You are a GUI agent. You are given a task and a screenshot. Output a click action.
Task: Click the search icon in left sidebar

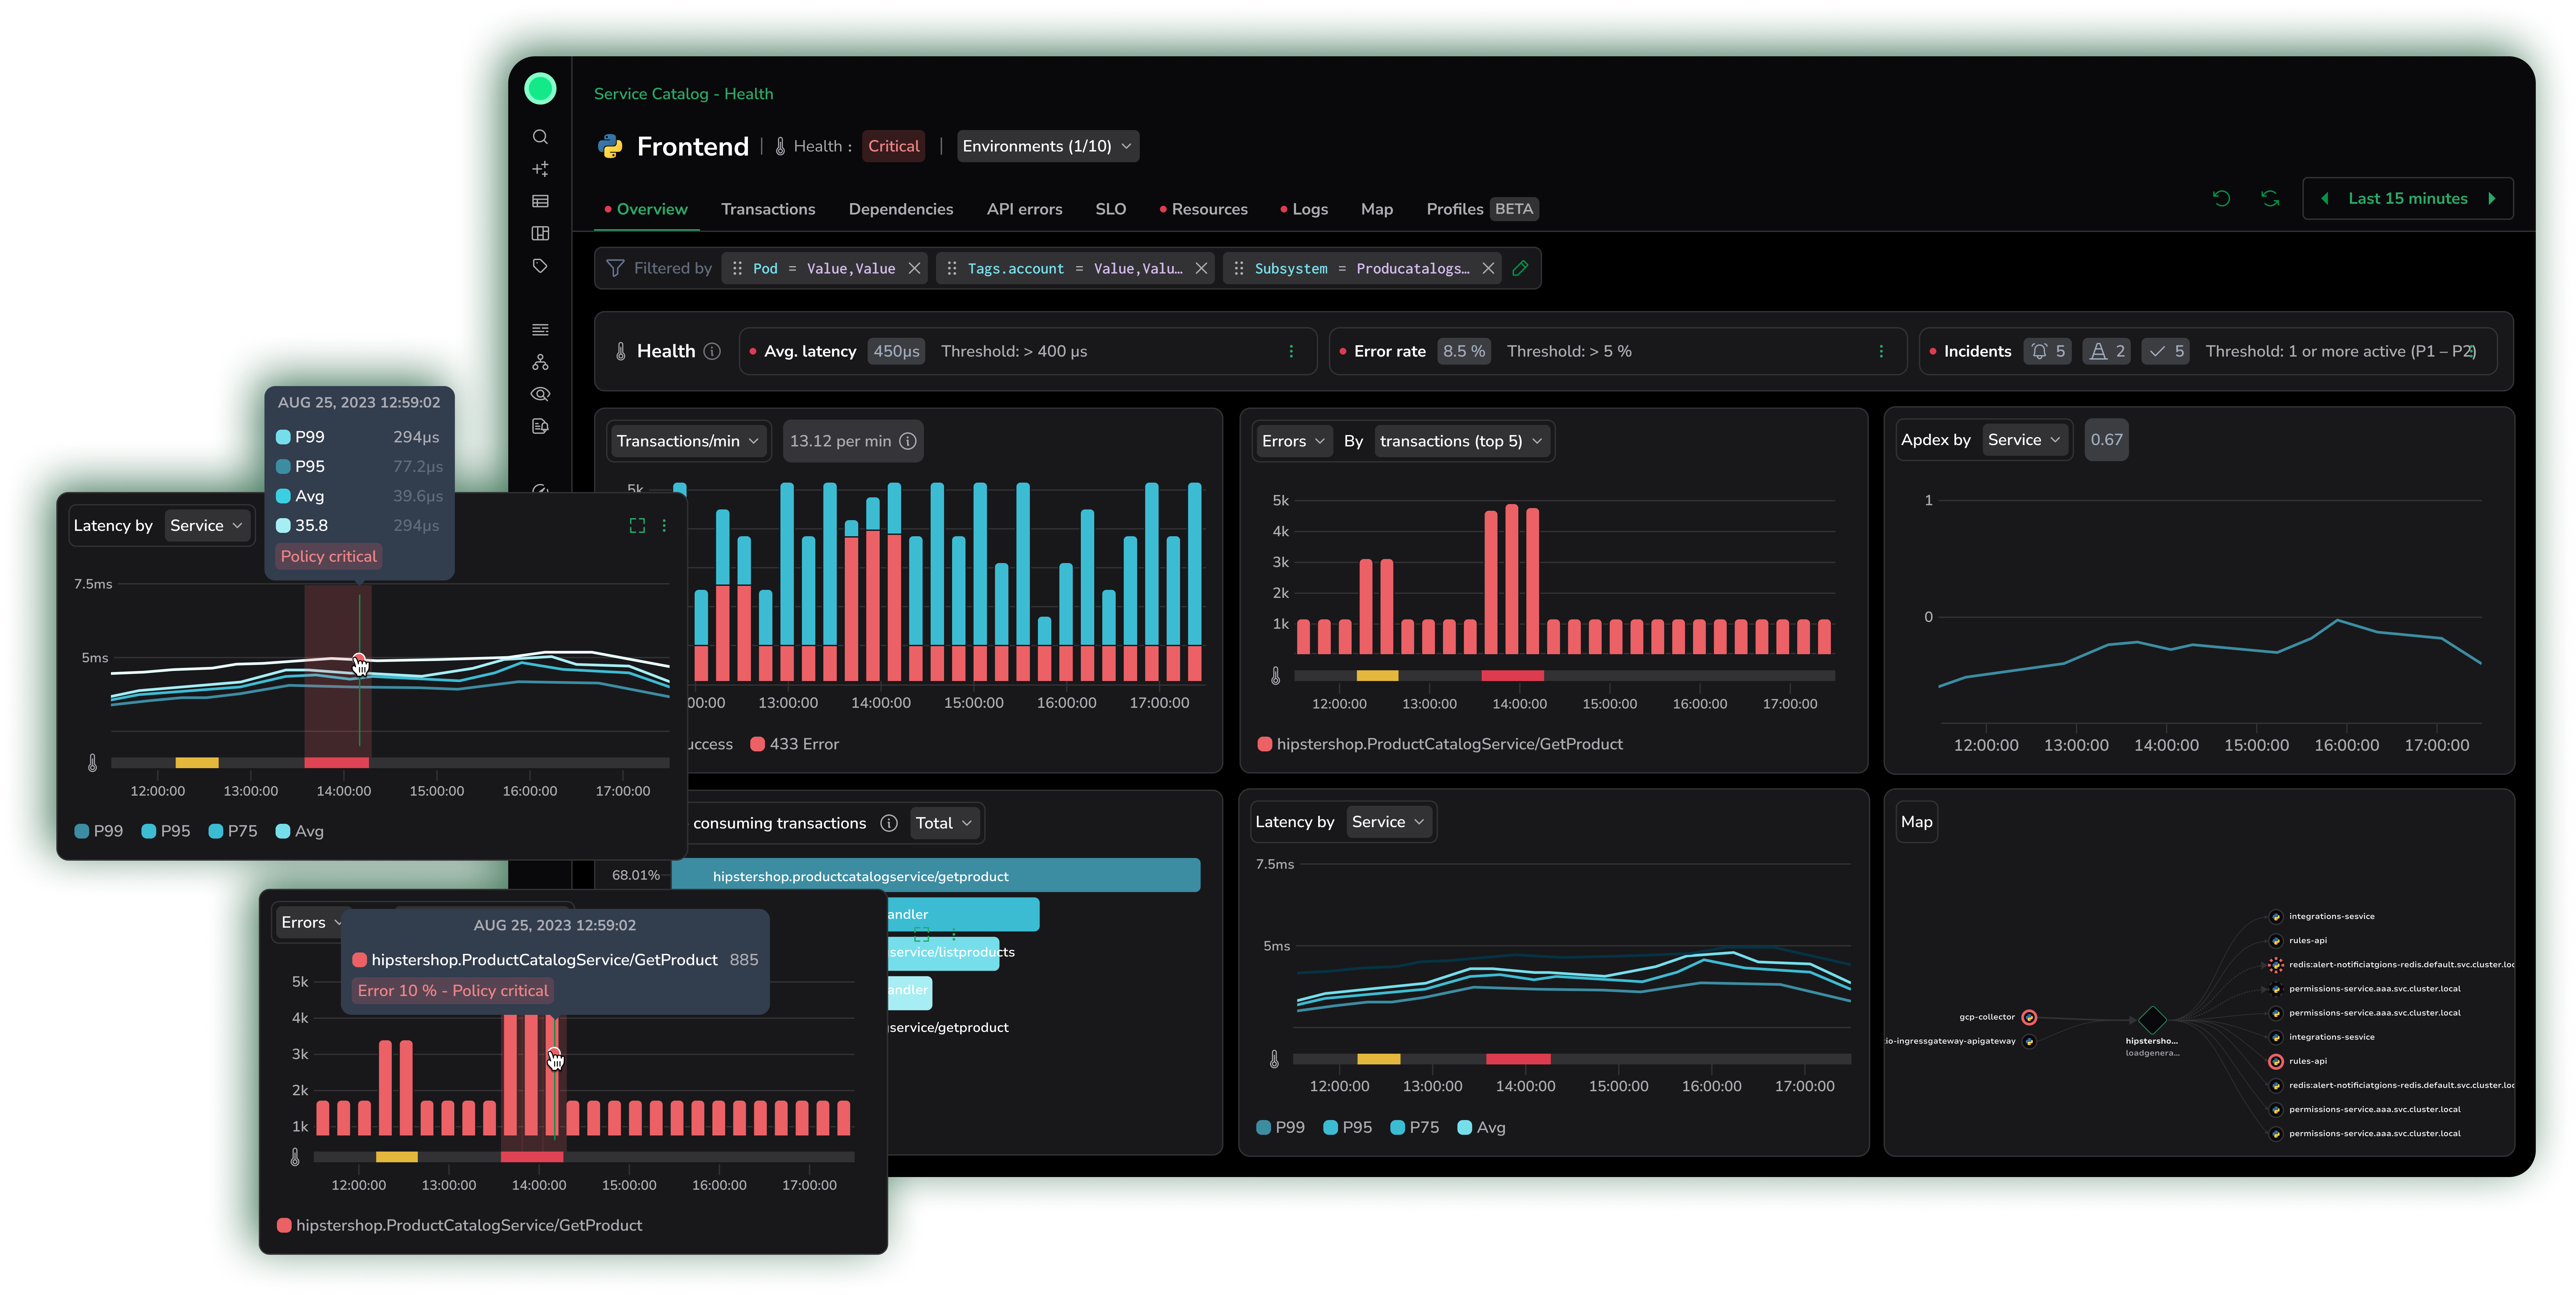click(540, 137)
